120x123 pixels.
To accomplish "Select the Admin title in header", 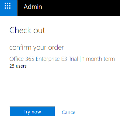I will point(33,7).
